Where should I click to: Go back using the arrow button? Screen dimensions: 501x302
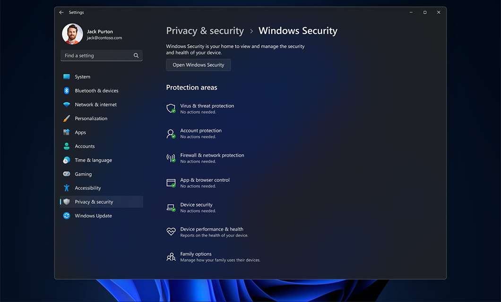[61, 12]
